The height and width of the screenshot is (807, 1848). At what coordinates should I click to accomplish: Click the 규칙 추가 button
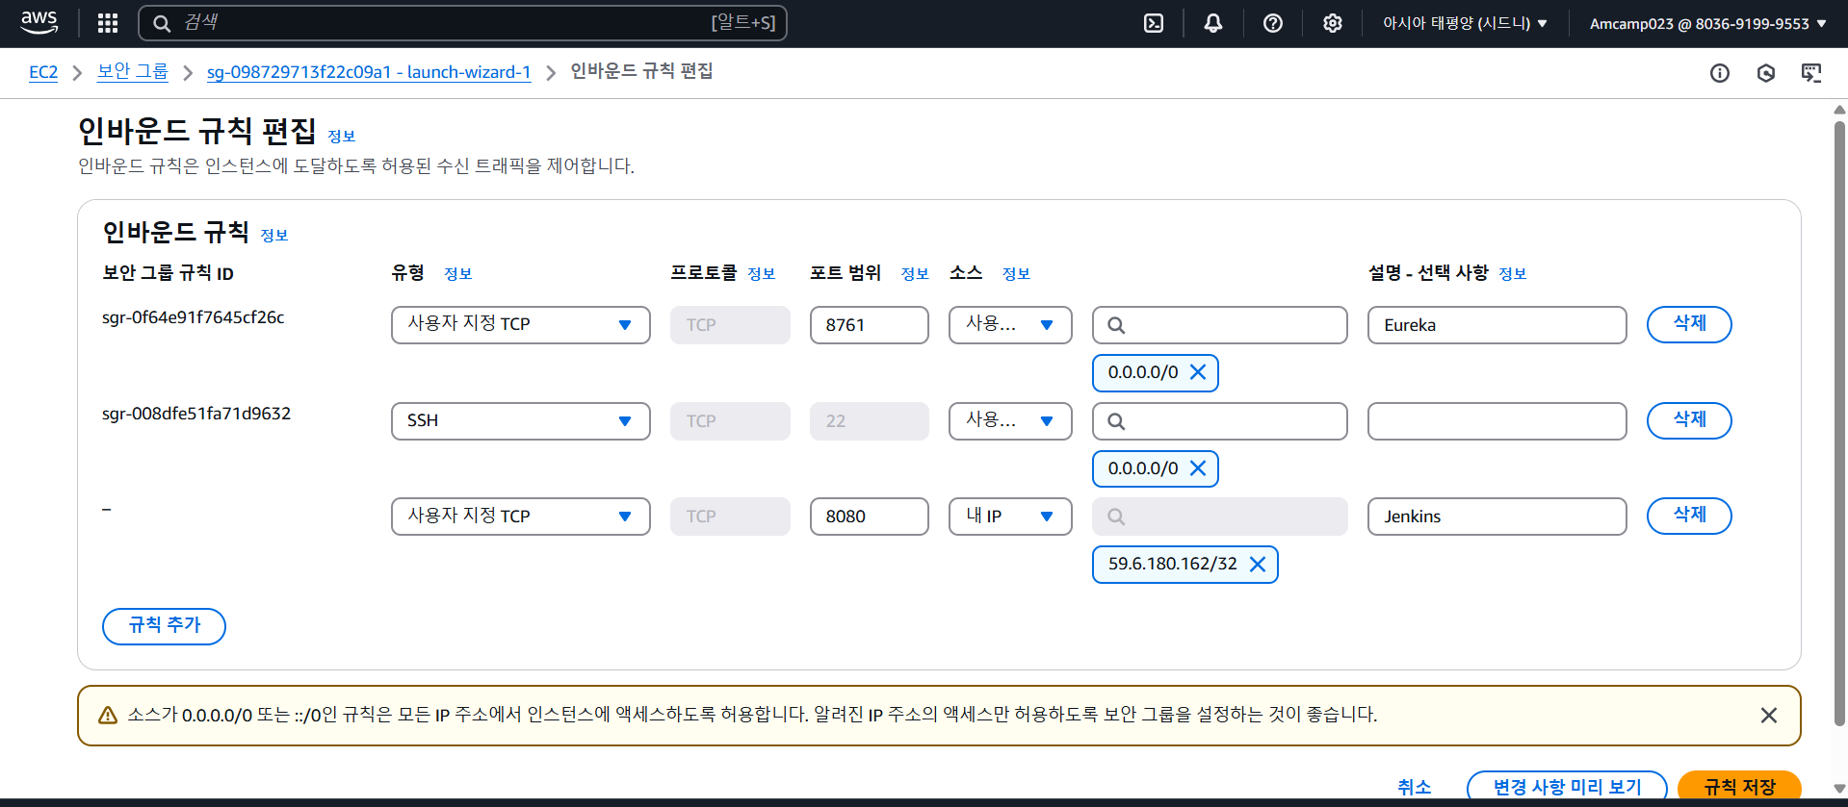click(164, 626)
